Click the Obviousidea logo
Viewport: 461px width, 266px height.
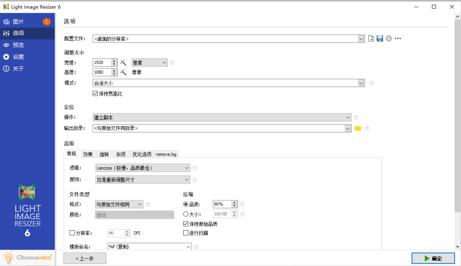click(x=27, y=258)
